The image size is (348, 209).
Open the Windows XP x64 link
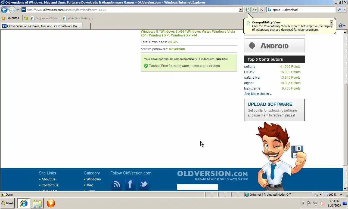[184, 35]
